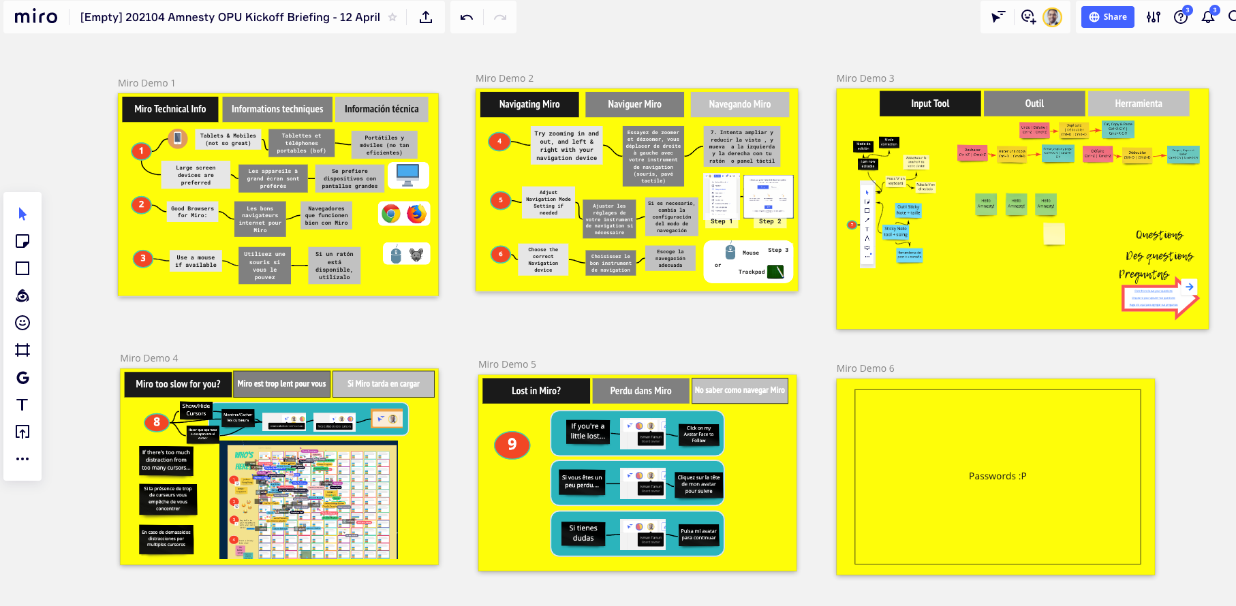Screen dimensions: 1236x606
Task: Click the Informations techniques heading
Action: point(277,109)
